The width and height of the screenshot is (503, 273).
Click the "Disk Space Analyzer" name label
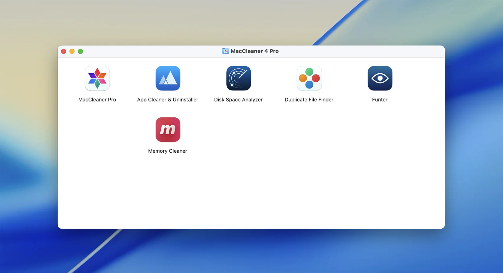pos(238,100)
